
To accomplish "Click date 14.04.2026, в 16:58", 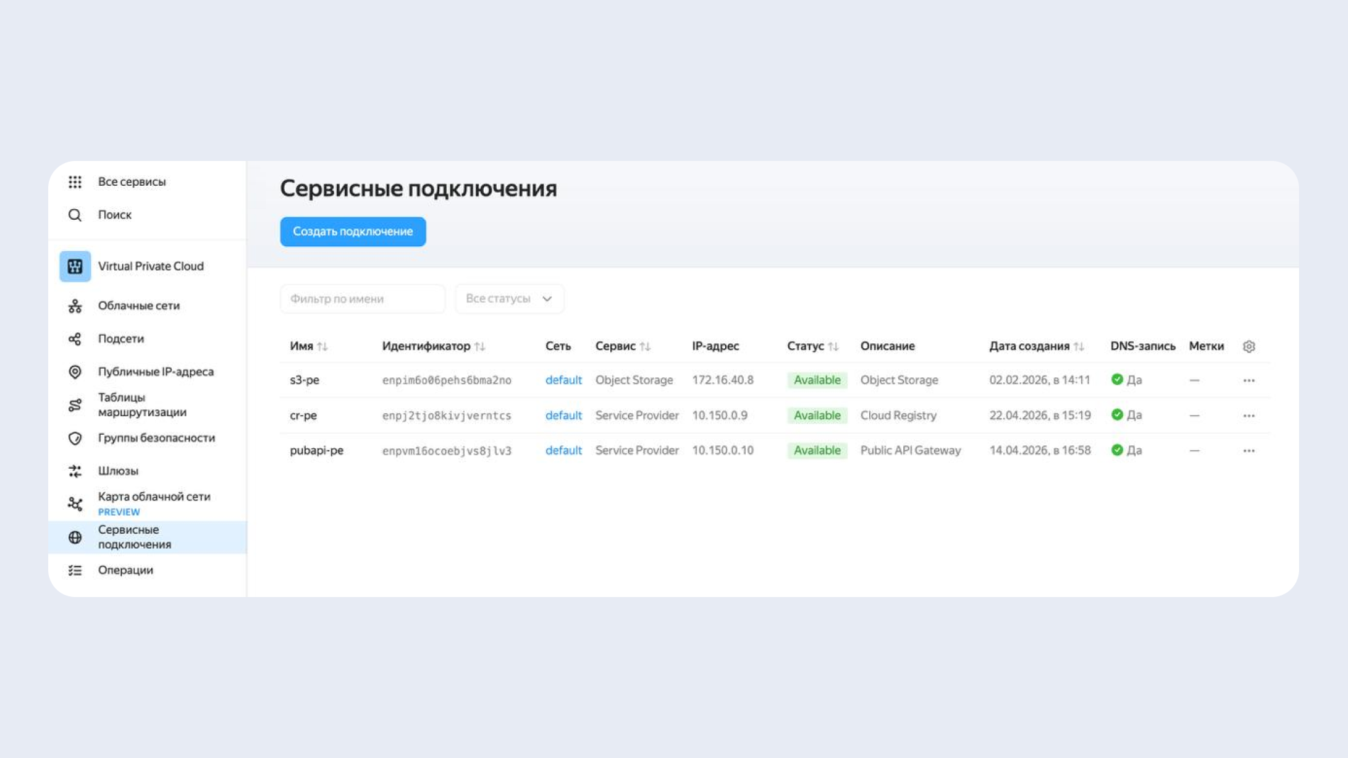I will (1040, 450).
